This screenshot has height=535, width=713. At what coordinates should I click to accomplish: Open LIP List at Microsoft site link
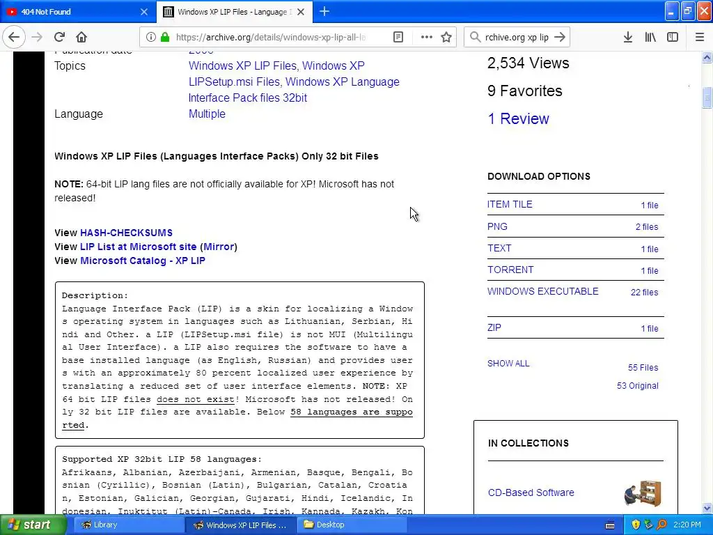click(139, 247)
